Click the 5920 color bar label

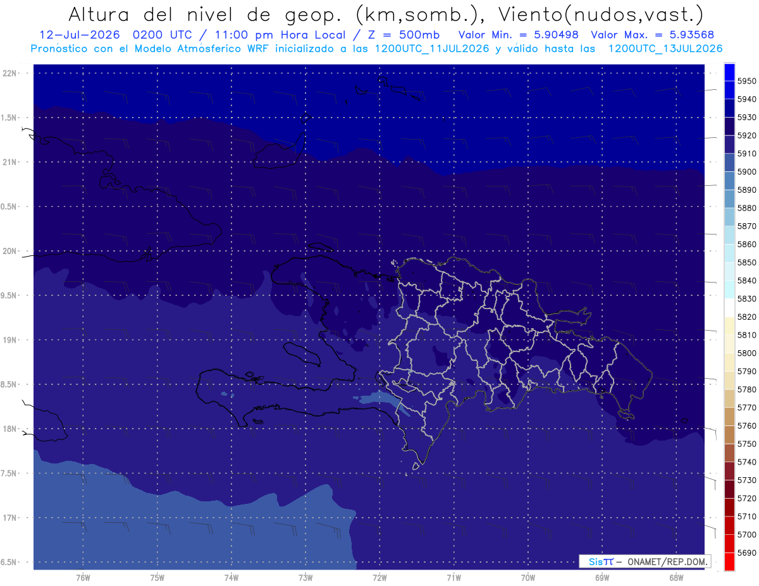[x=746, y=135]
